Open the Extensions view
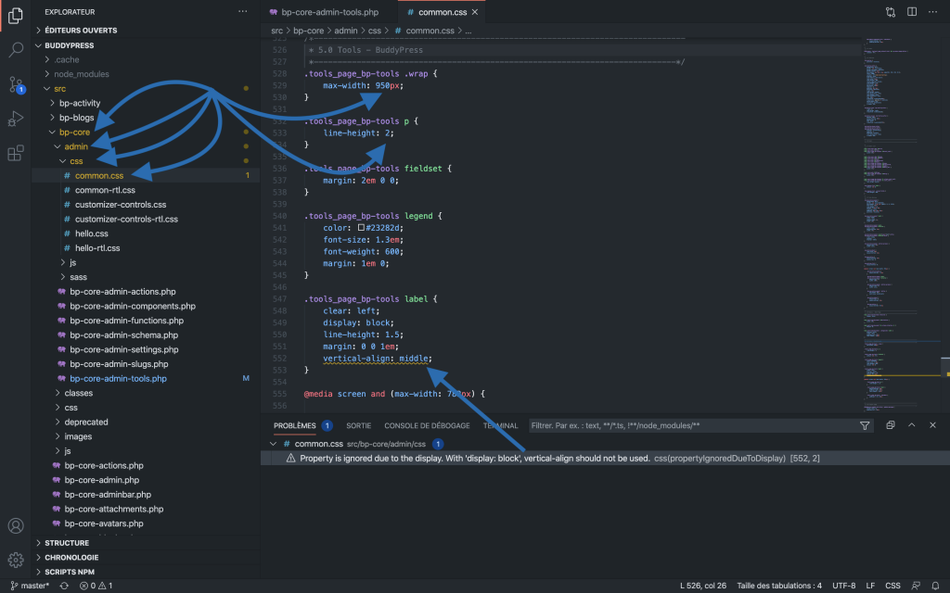This screenshot has height=593, width=950. 16,153
